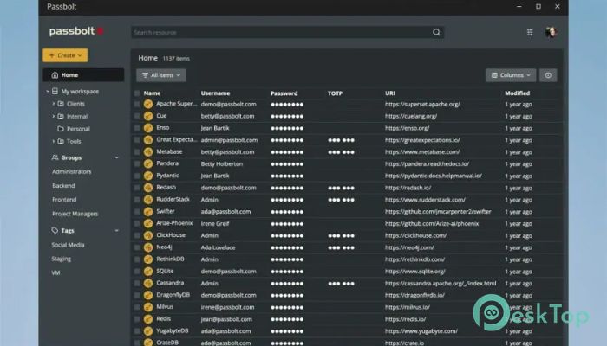This screenshot has height=346, width=607.
Task: Click the Enso resource icon
Action: (148, 128)
